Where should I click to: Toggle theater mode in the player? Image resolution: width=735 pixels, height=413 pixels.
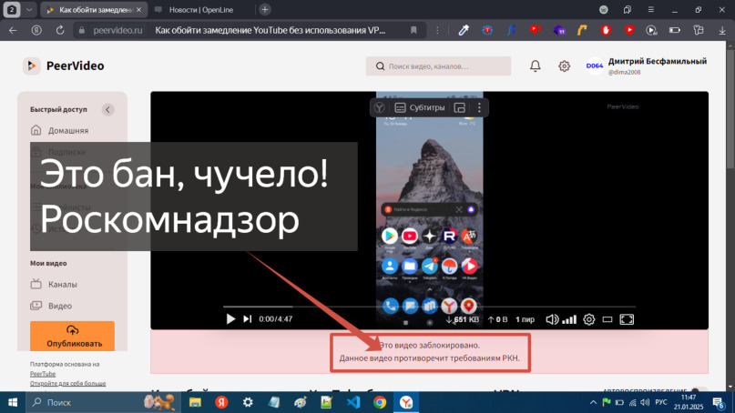pyautogui.click(x=607, y=319)
